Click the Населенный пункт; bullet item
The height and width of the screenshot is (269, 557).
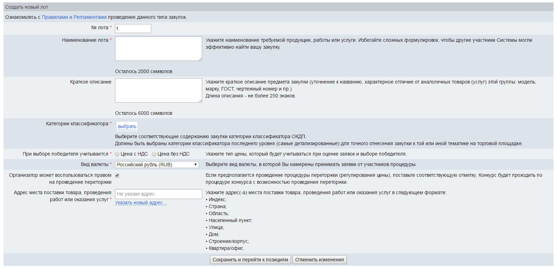click(x=229, y=220)
